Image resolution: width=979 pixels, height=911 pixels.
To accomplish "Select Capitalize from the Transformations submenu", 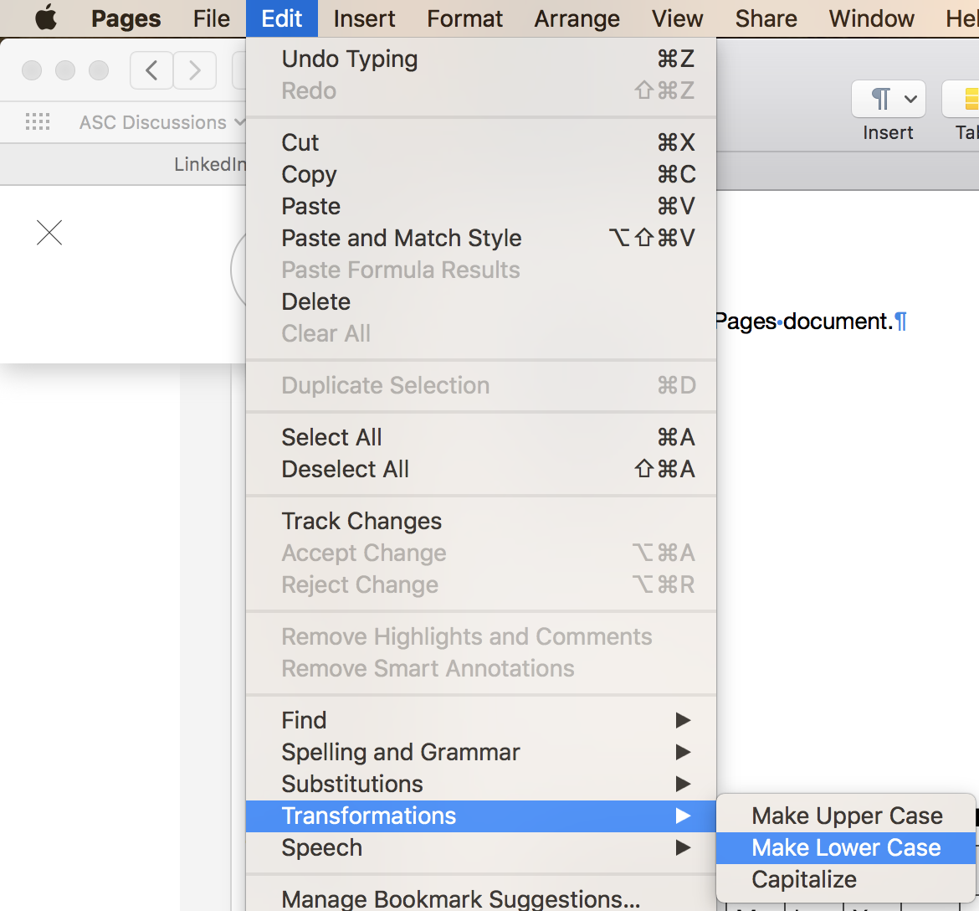I will pyautogui.click(x=804, y=879).
